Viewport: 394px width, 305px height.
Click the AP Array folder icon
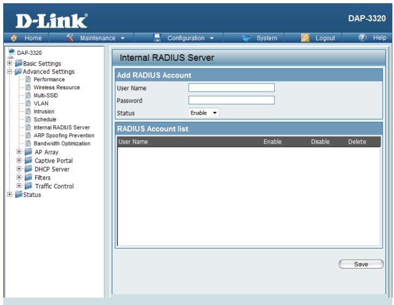pos(29,152)
